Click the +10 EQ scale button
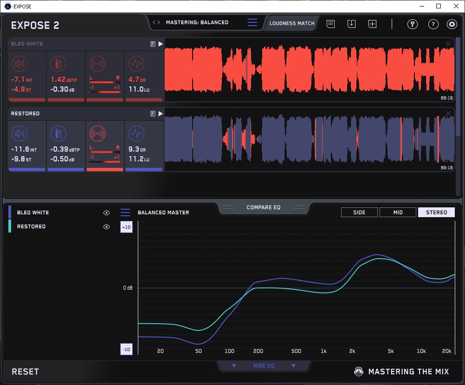This screenshot has width=465, height=385. pyautogui.click(x=126, y=227)
